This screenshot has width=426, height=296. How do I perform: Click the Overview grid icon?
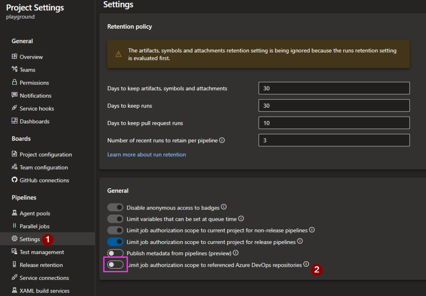(15, 56)
